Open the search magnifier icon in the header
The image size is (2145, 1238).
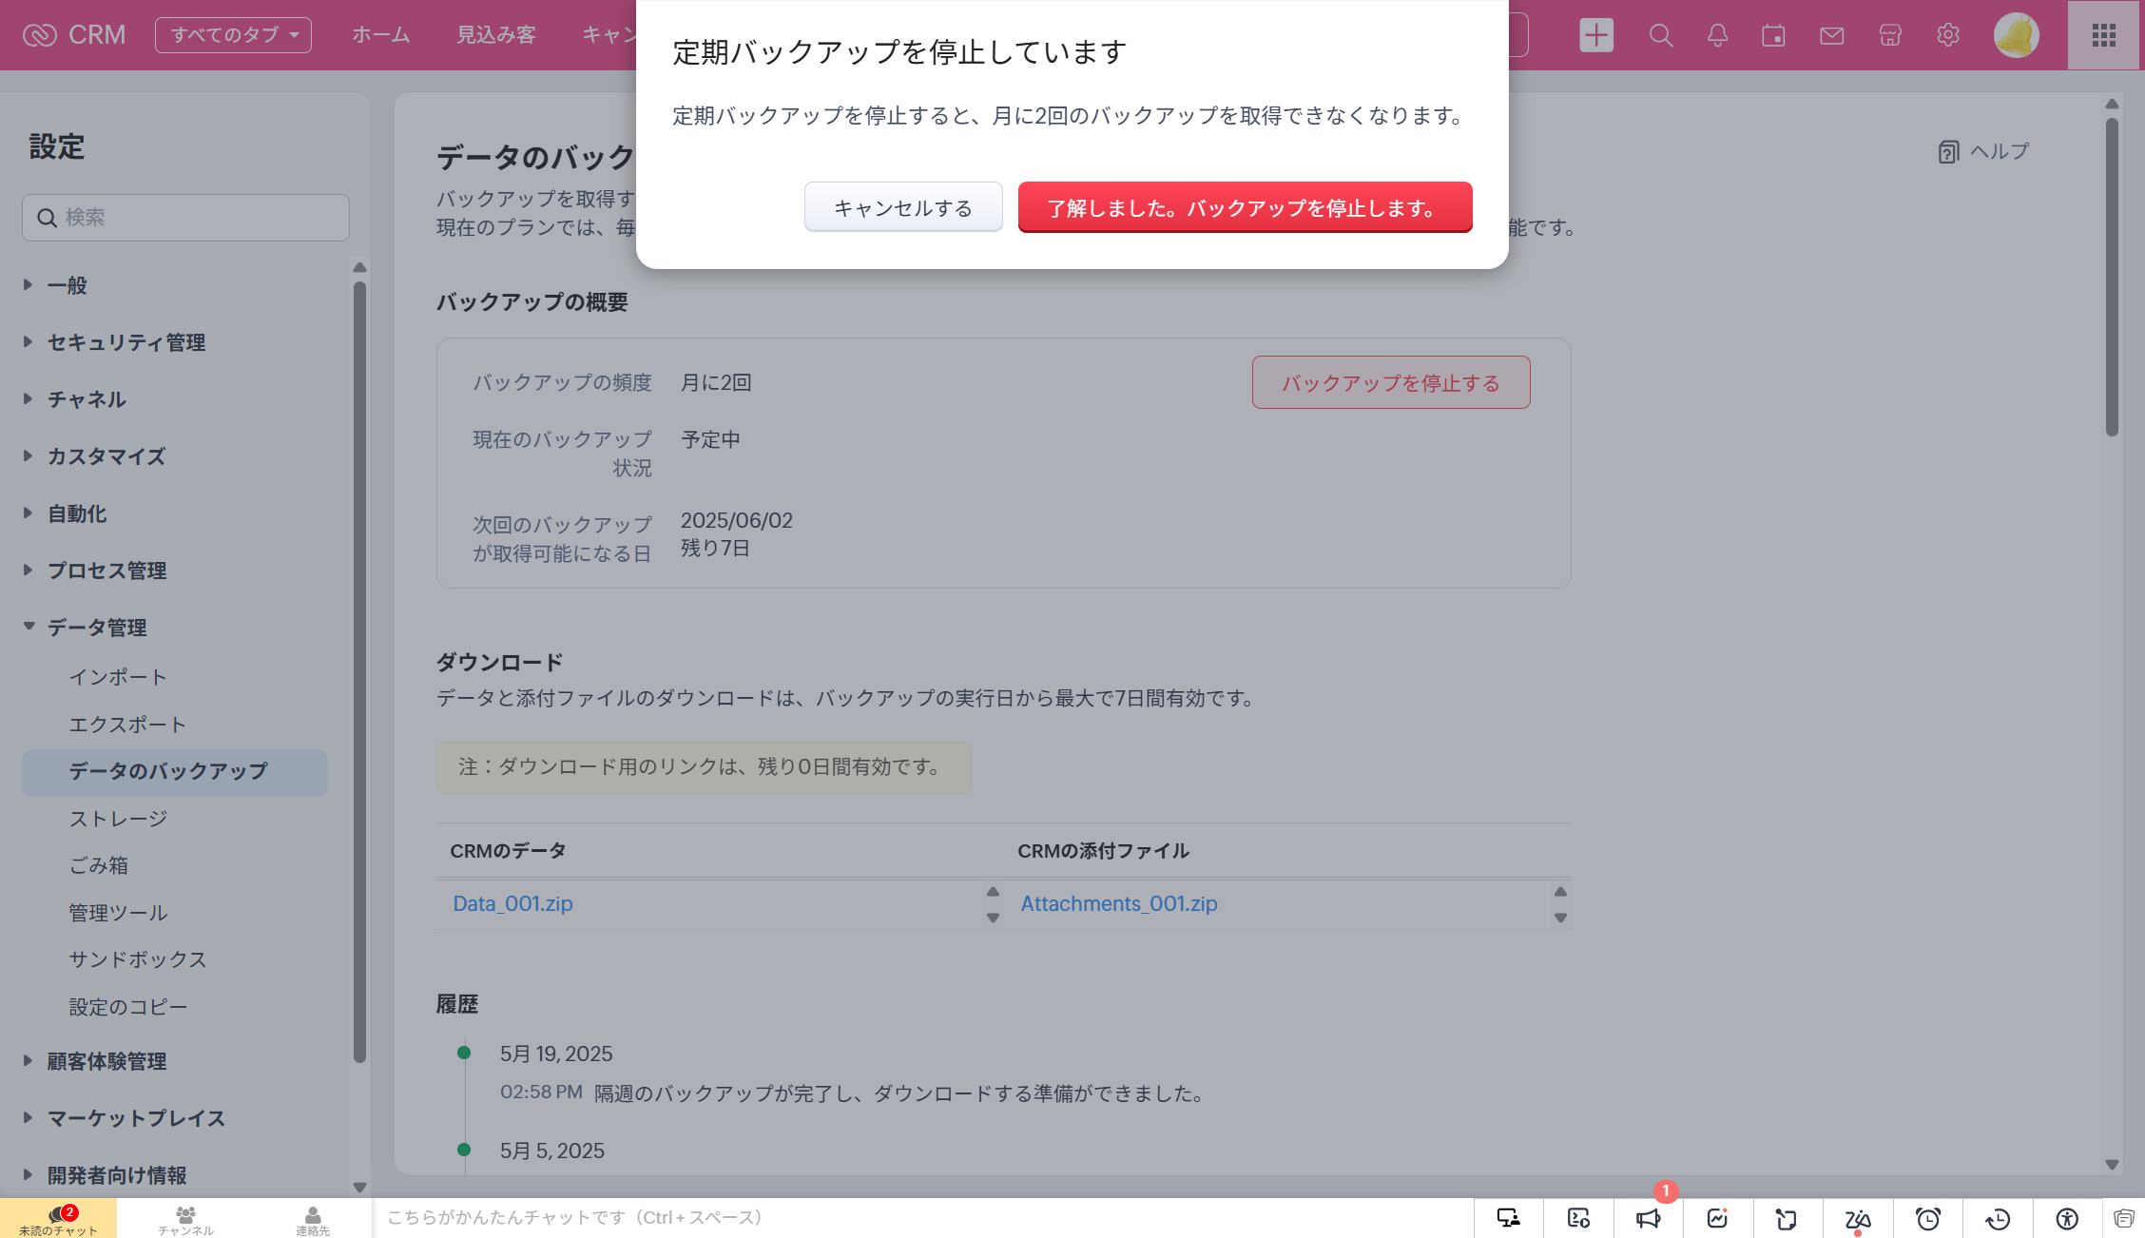pyautogui.click(x=1660, y=35)
